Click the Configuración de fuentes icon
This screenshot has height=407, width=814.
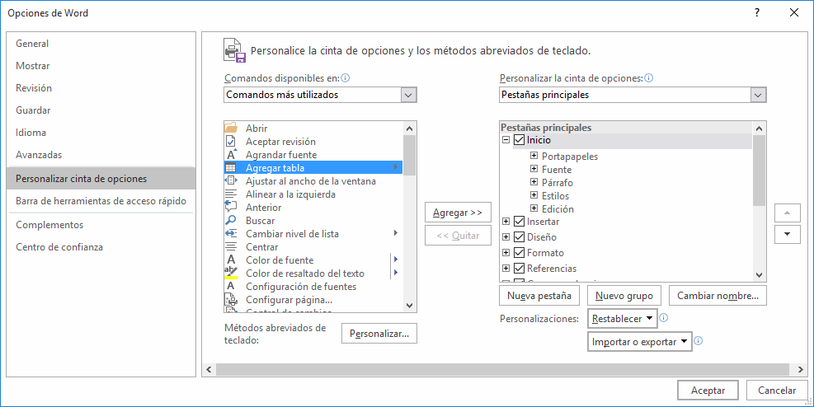coord(230,286)
